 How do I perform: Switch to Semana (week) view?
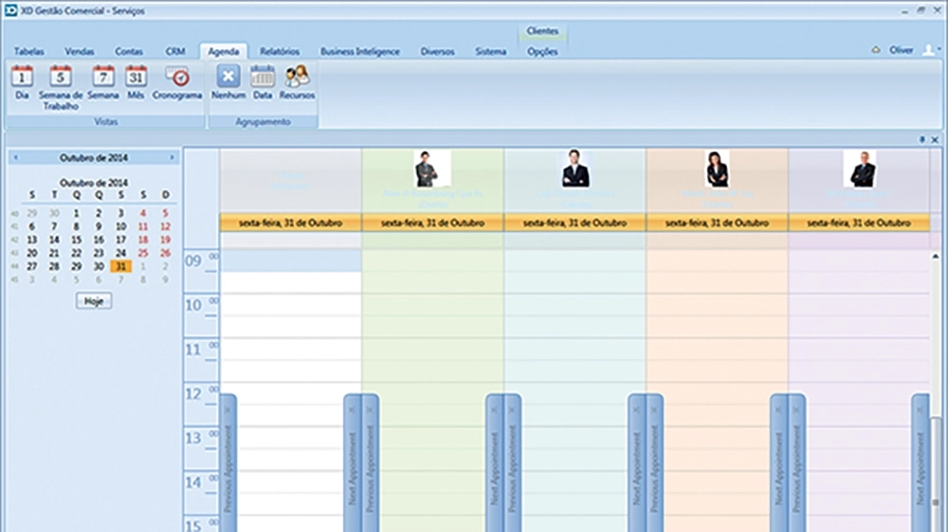click(x=103, y=83)
